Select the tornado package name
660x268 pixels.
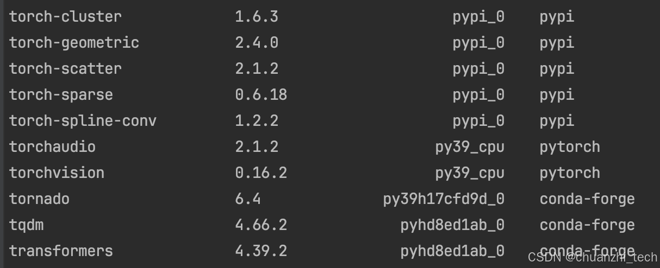point(39,199)
